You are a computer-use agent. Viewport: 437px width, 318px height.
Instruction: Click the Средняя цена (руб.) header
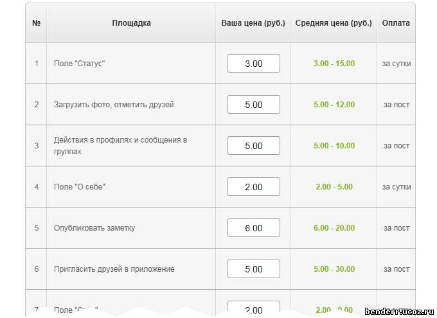coord(334,23)
